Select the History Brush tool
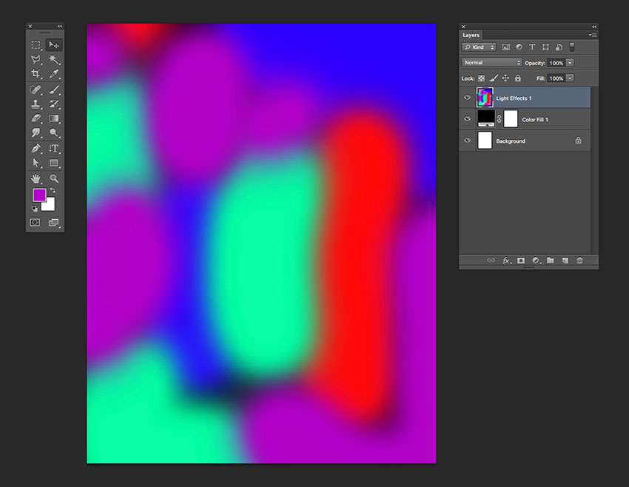Image resolution: width=629 pixels, height=487 pixels. (54, 104)
